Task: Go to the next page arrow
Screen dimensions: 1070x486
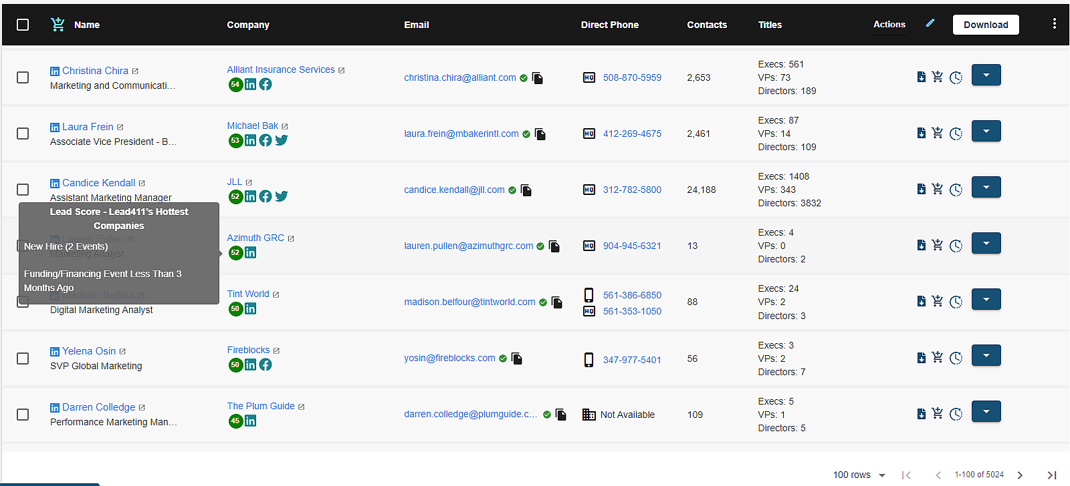Action: pyautogui.click(x=1020, y=475)
